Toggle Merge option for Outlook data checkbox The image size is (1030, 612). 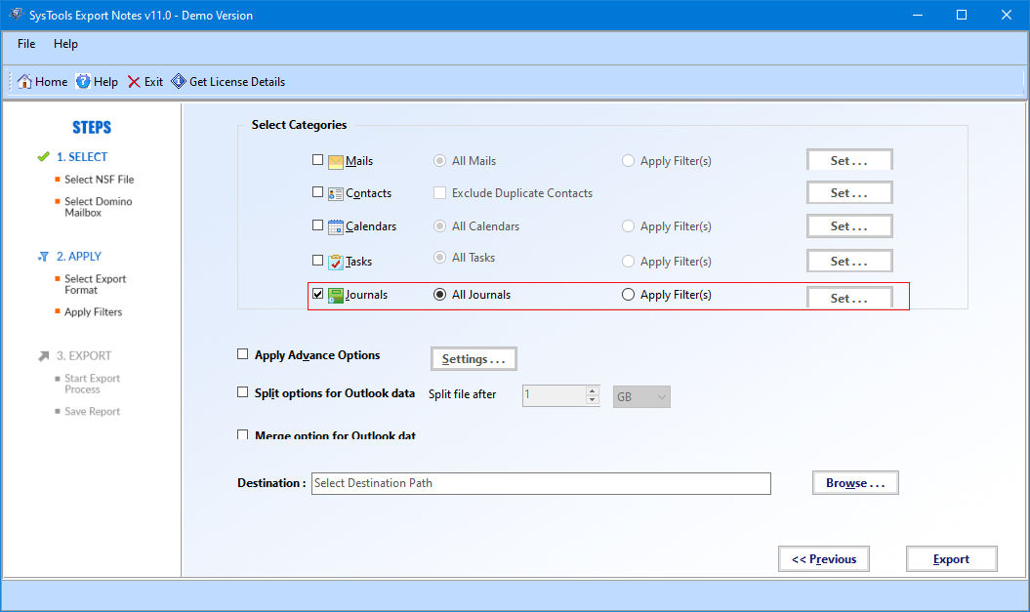242,434
